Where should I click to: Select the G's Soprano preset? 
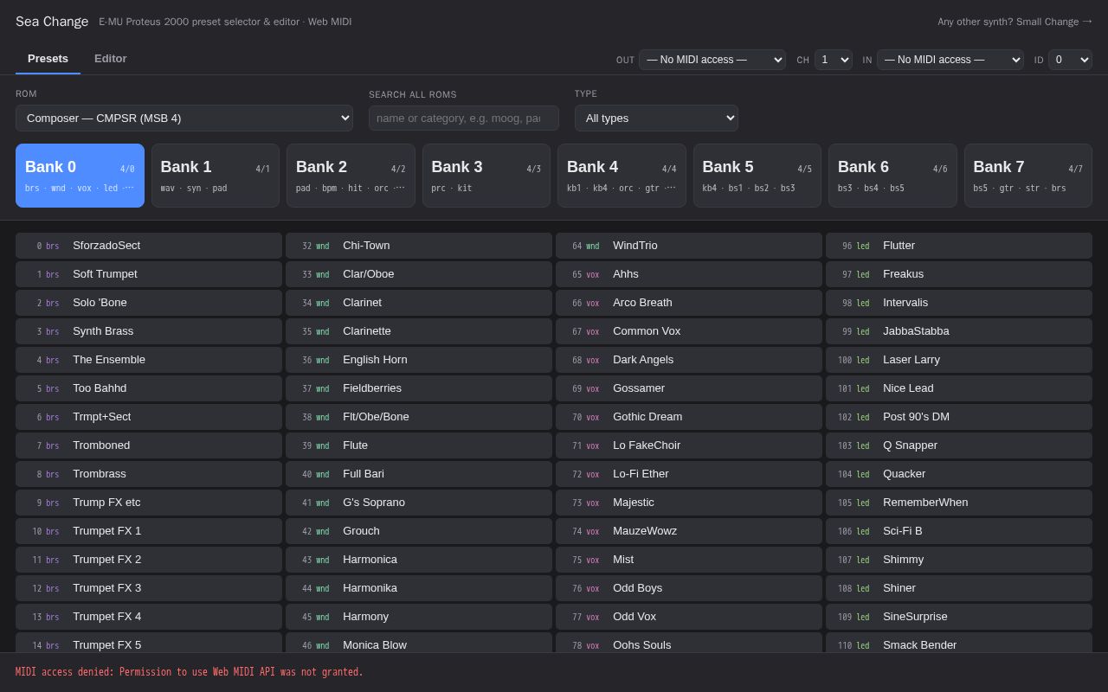coord(419,503)
